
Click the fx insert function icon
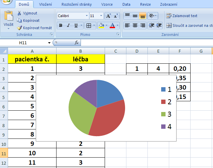click(77, 43)
